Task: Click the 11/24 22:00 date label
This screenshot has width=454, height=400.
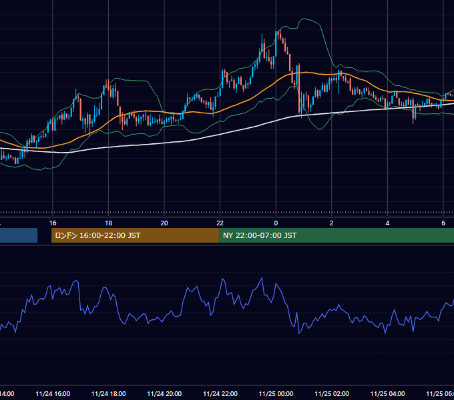Action: coord(220,393)
